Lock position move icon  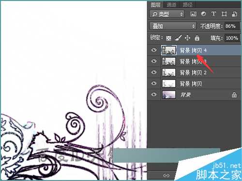187,38
